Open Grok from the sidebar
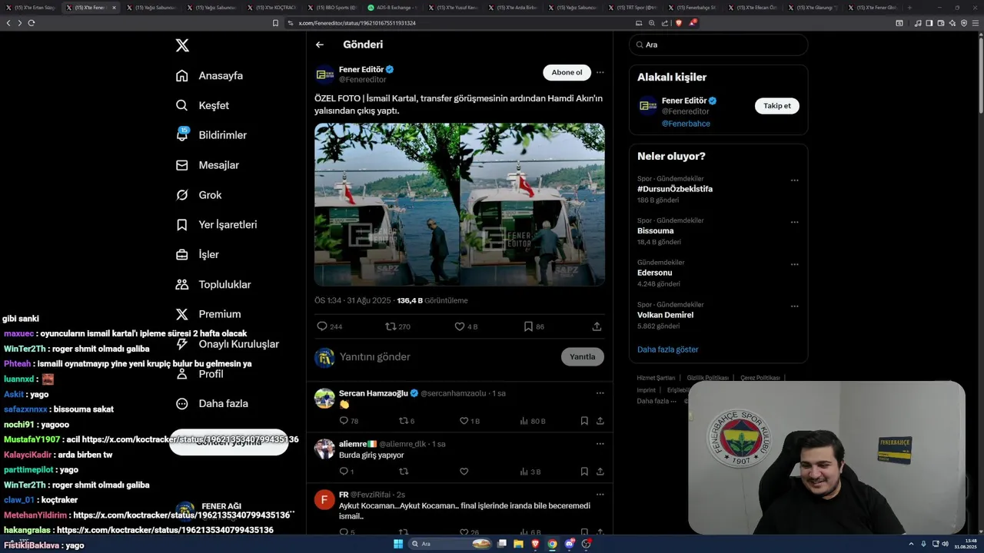The width and height of the screenshot is (984, 553). [x=198, y=195]
